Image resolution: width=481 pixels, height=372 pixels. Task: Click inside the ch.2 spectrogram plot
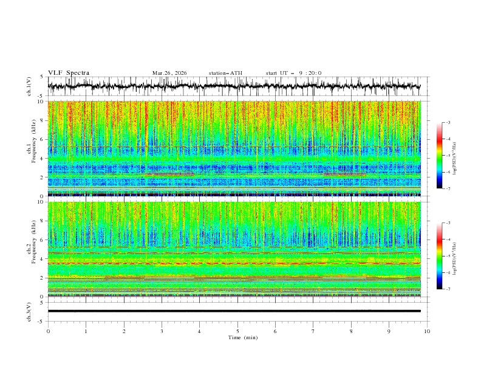(234, 249)
